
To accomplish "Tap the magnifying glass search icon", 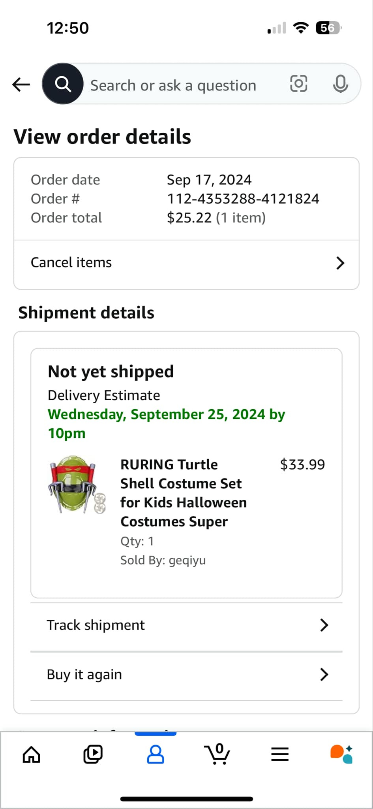I will [63, 84].
